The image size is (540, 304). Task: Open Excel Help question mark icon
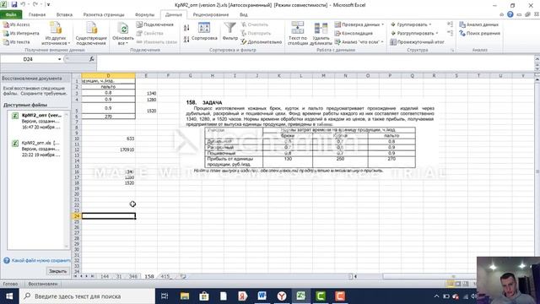510,14
